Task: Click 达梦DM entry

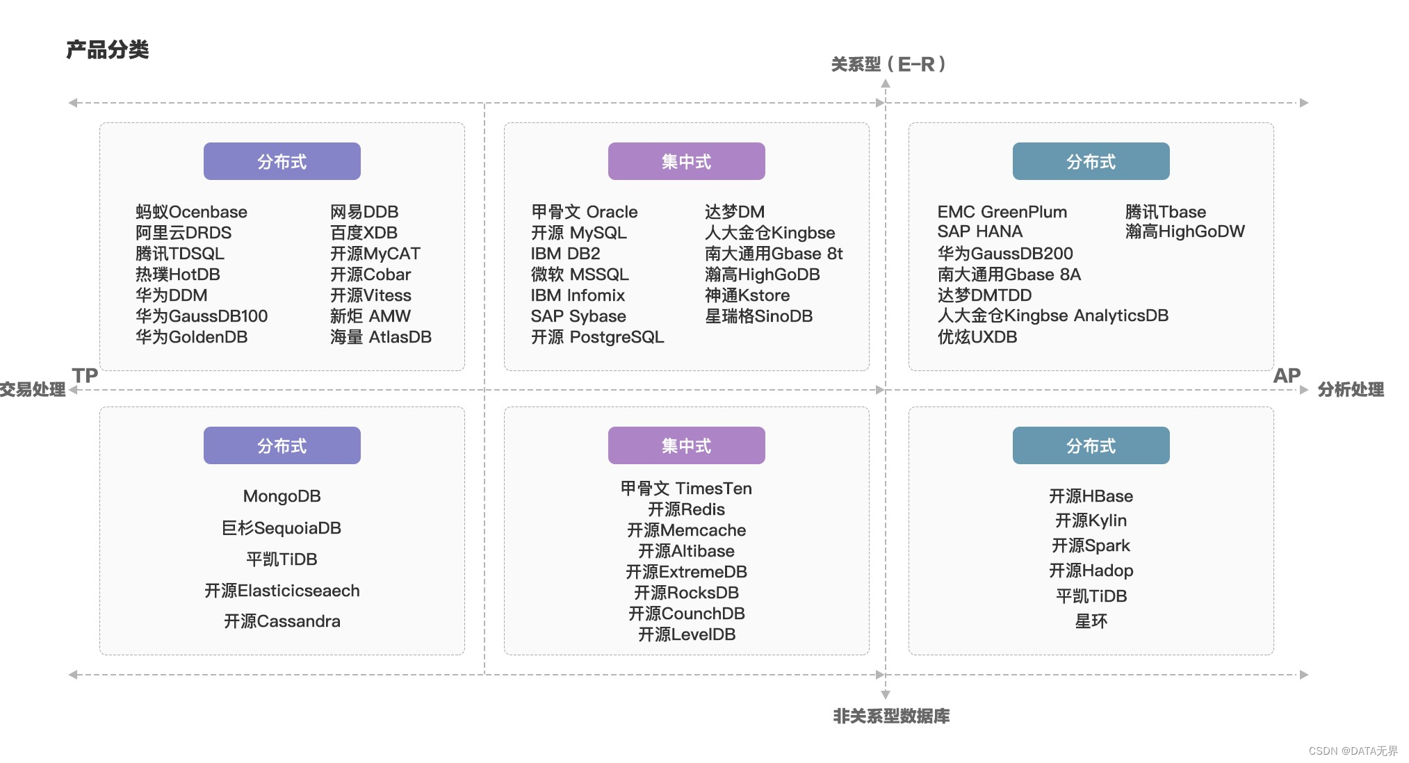Action: click(x=735, y=212)
